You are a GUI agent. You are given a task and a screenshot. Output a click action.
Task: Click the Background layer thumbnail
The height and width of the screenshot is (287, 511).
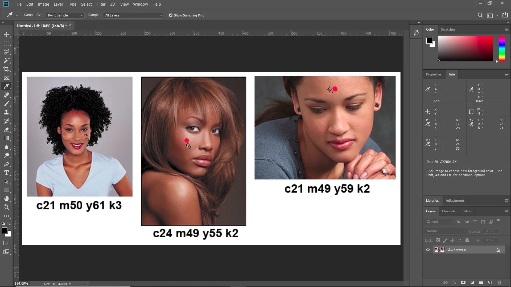[x=439, y=250]
